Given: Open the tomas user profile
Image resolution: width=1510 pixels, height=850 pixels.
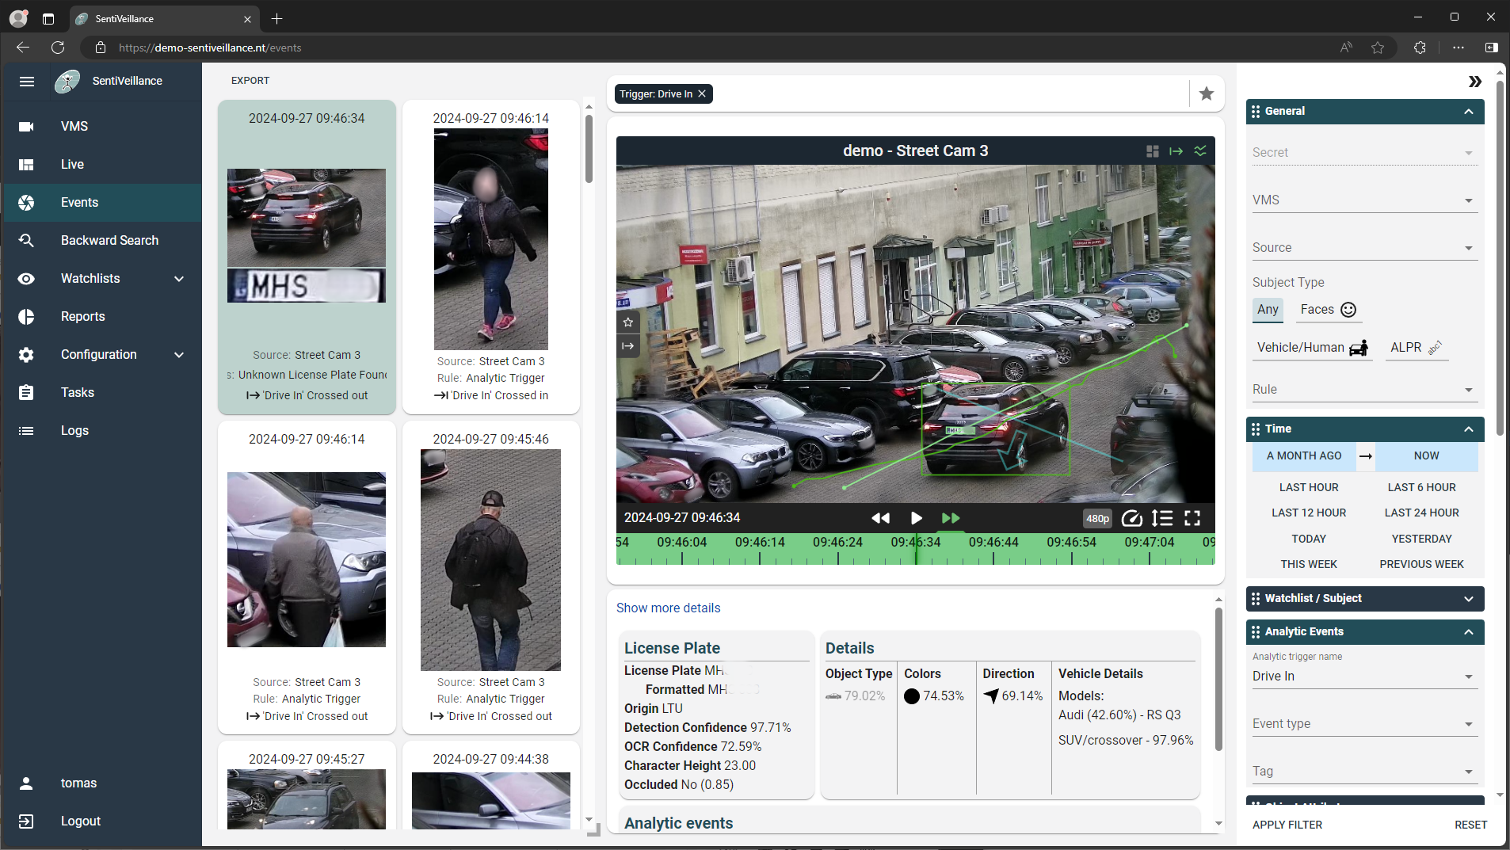Looking at the screenshot, I should coord(101,783).
